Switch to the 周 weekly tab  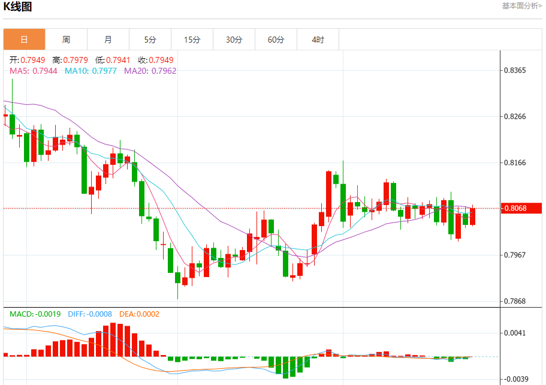pos(66,40)
